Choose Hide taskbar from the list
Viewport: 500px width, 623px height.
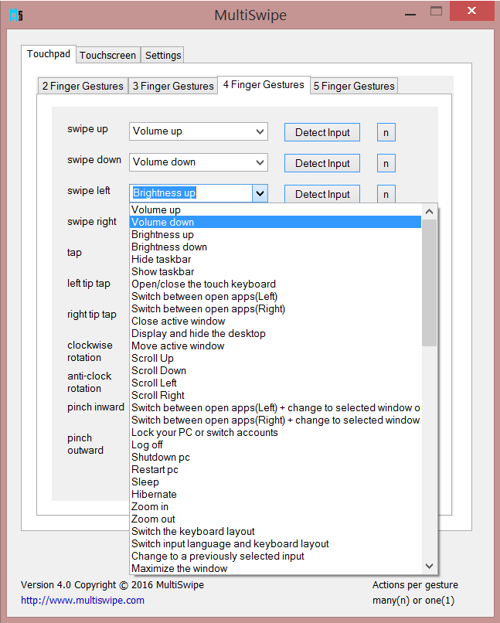pos(162,260)
